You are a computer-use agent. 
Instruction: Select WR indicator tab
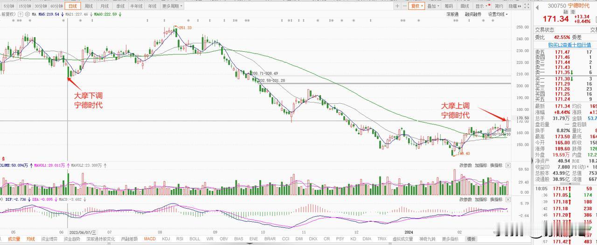tap(210, 239)
